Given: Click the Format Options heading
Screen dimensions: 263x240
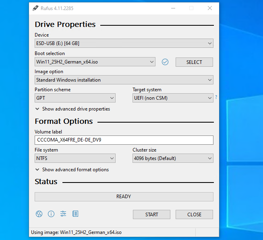Looking at the screenshot, I should pos(64,121).
